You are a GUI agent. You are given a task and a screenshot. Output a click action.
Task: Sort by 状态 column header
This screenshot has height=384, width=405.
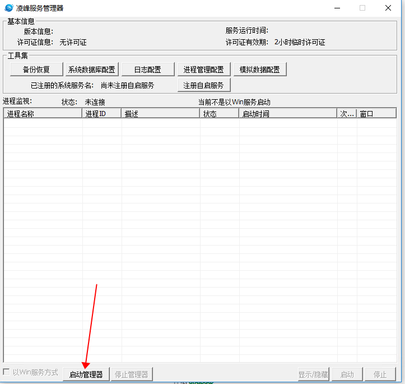point(219,113)
